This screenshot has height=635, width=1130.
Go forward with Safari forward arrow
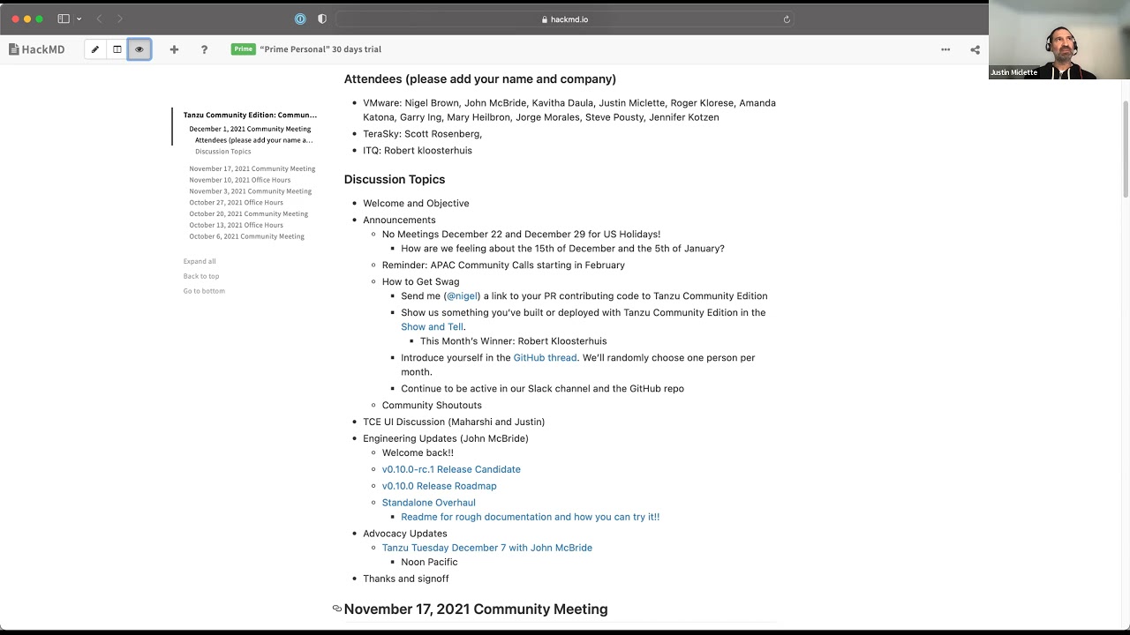(x=120, y=19)
